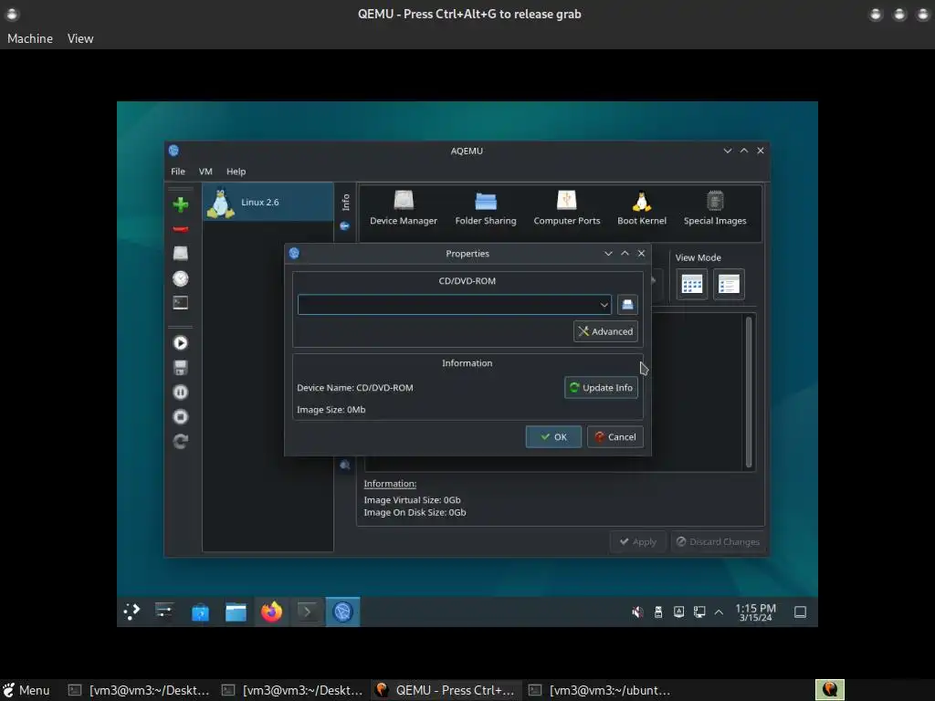Image resolution: width=935 pixels, height=701 pixels.
Task: Click the reset VM circular arrow icon
Action: (180, 441)
